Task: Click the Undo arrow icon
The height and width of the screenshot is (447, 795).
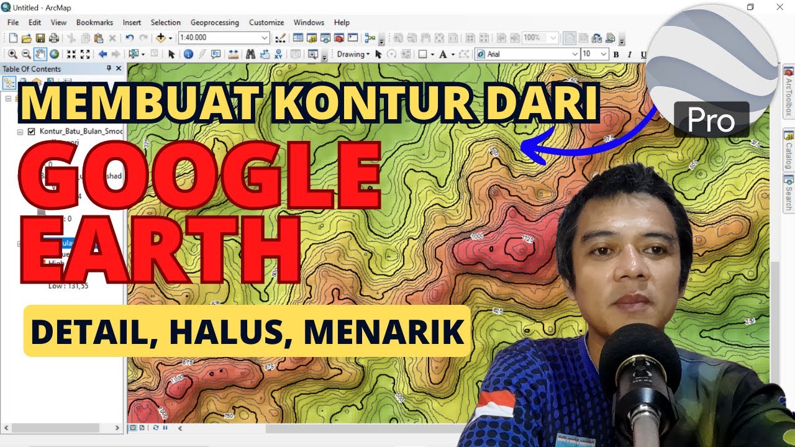Action: [x=129, y=38]
